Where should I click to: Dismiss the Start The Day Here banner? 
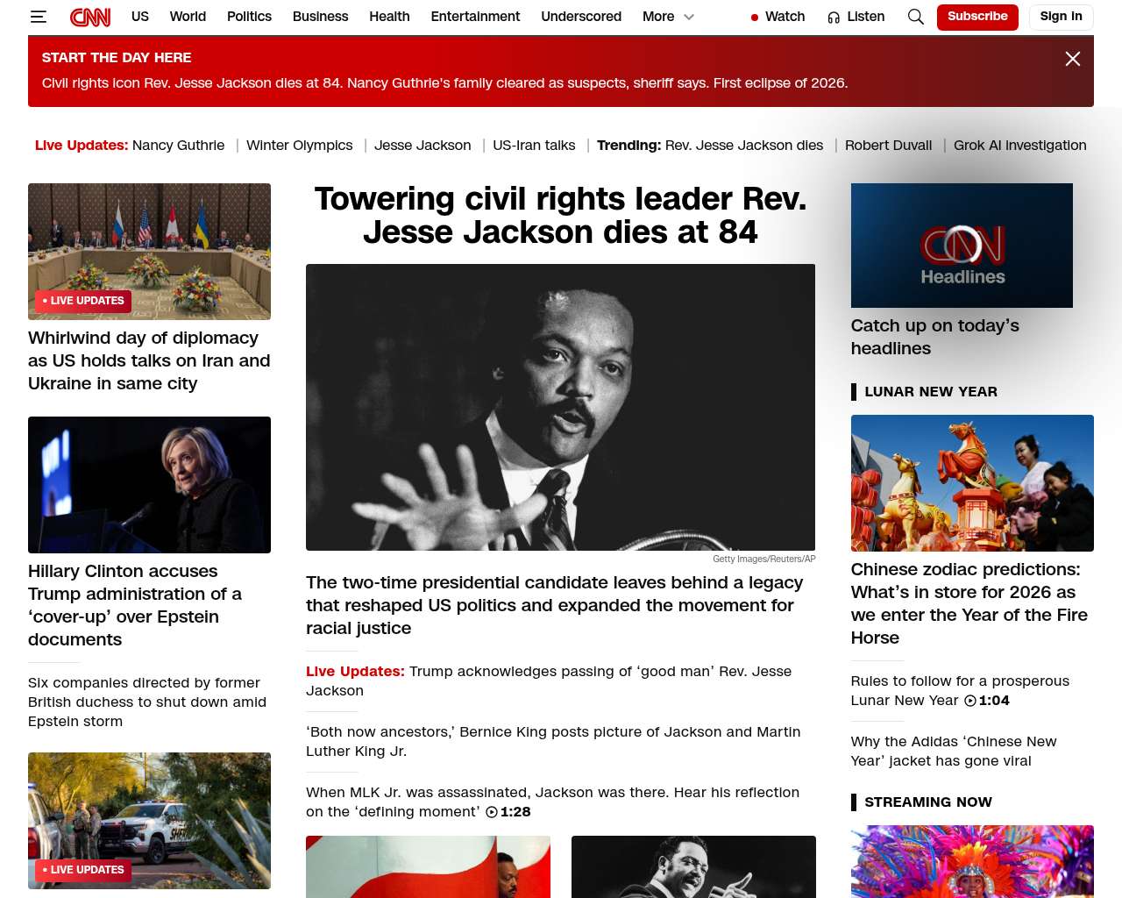[x=1073, y=59]
